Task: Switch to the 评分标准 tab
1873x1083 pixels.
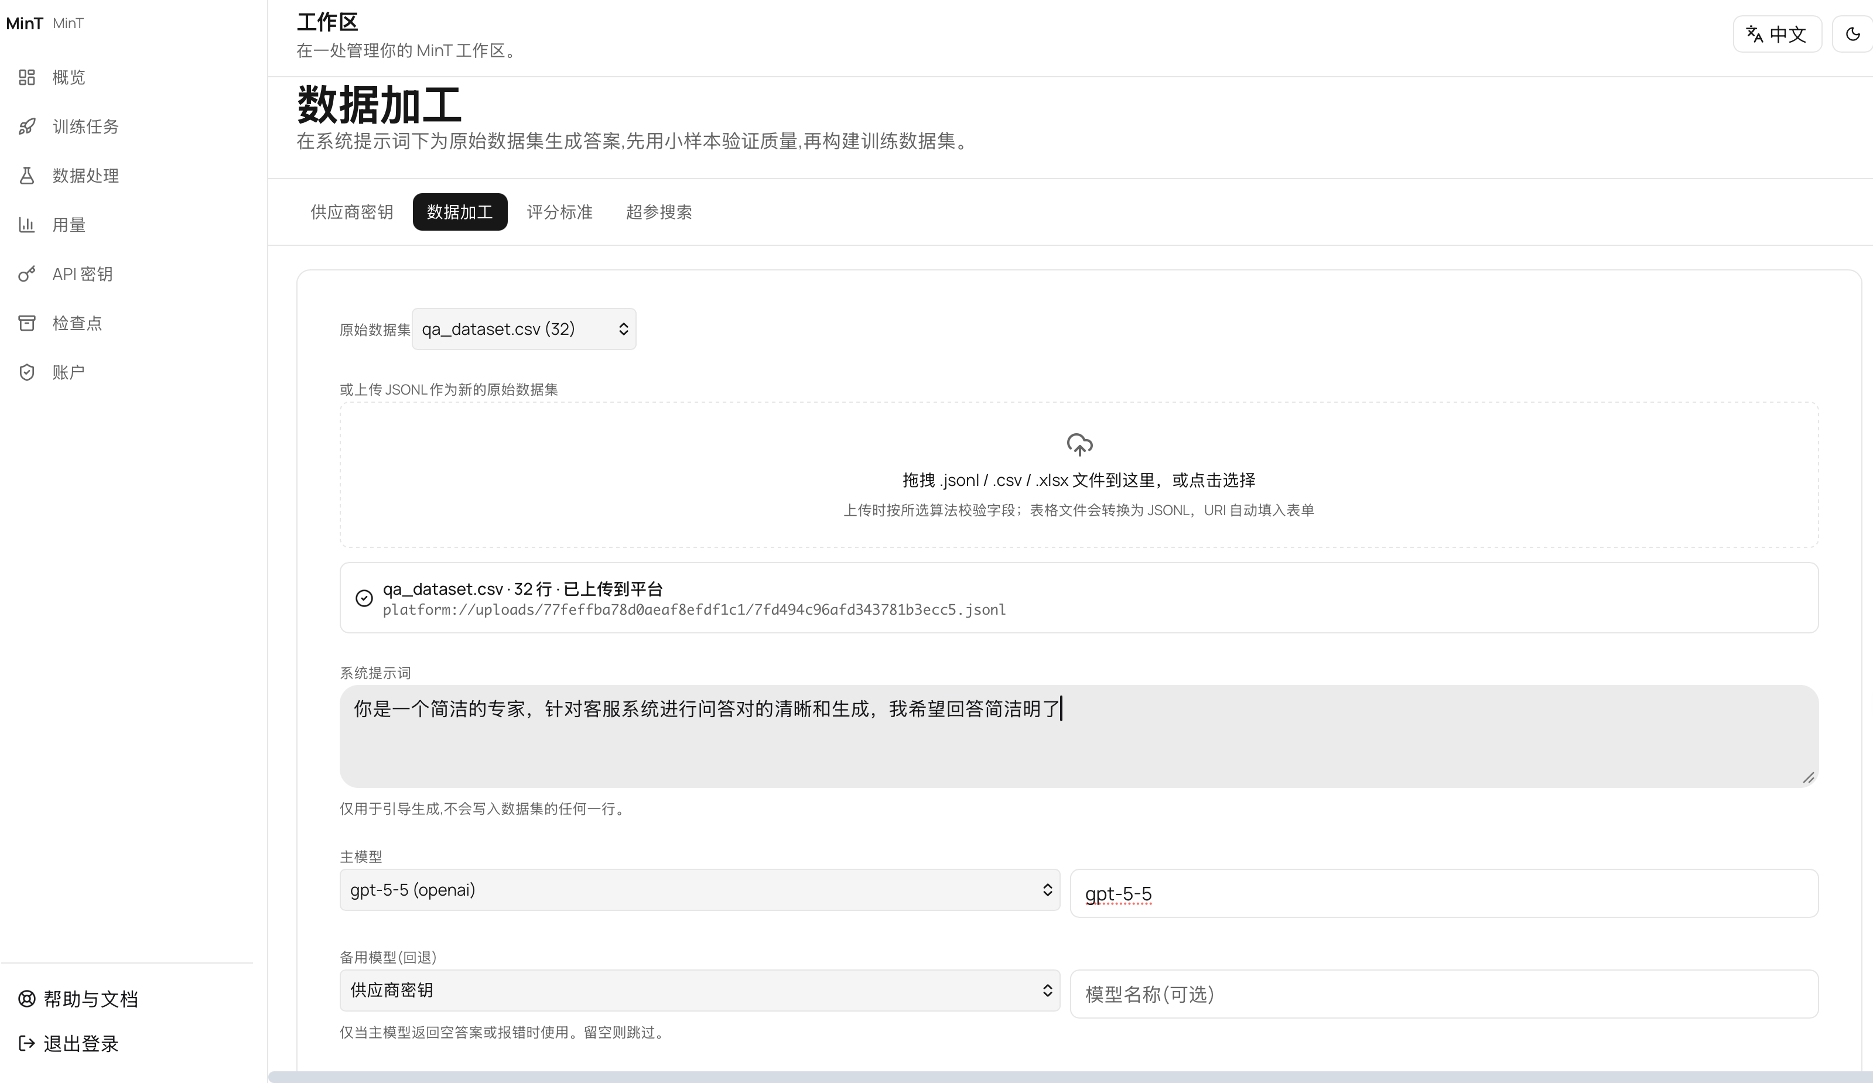Action: (560, 213)
